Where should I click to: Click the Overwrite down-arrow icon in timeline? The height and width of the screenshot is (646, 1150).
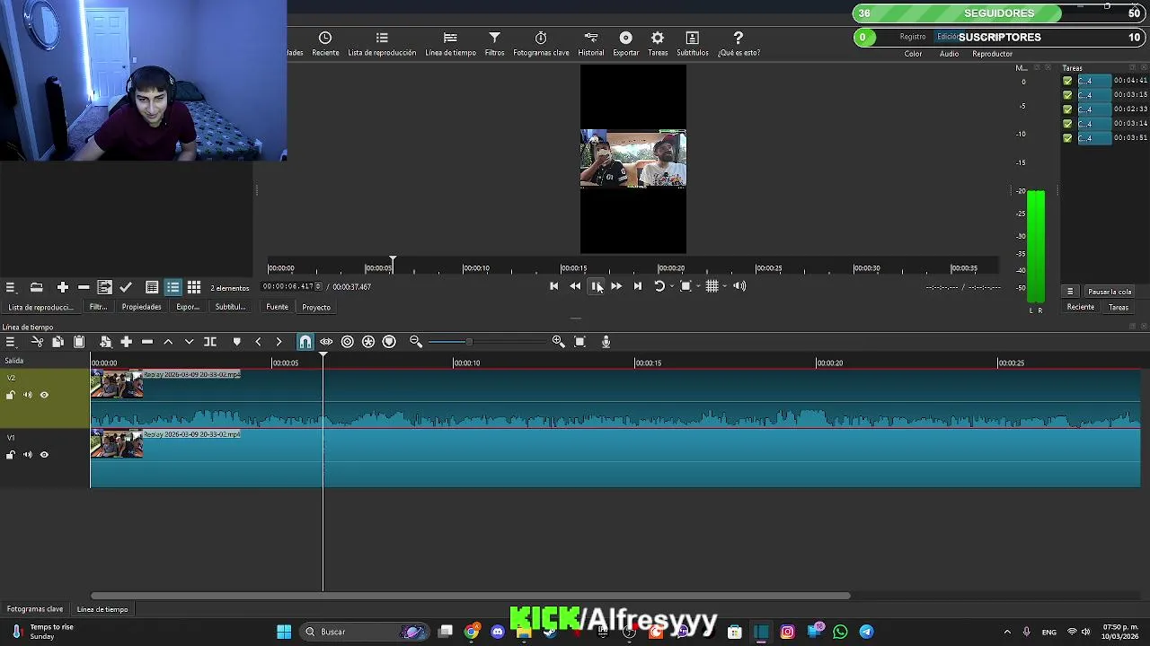tap(189, 342)
